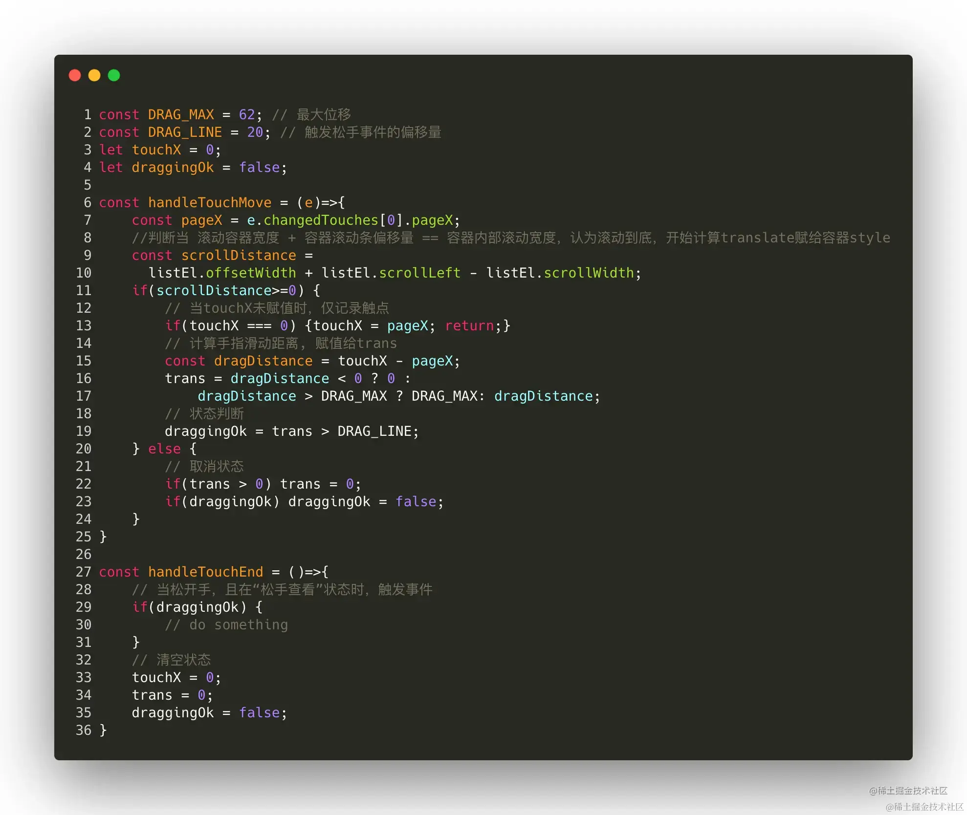Click line number 18

coord(84,414)
